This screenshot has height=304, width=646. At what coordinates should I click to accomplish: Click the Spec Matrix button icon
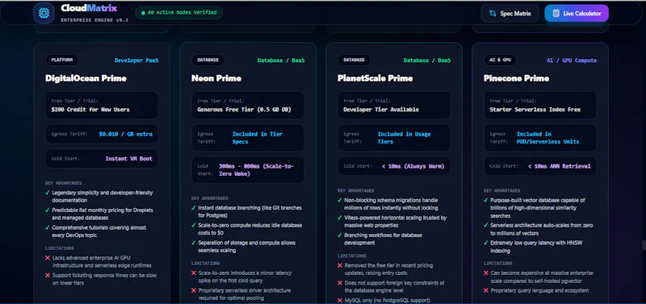493,14
